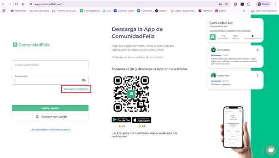Image resolution: width=279 pixels, height=158 pixels.
Task: Open the Tickets Yetza Pendi... bookmark
Action: coord(183,11)
